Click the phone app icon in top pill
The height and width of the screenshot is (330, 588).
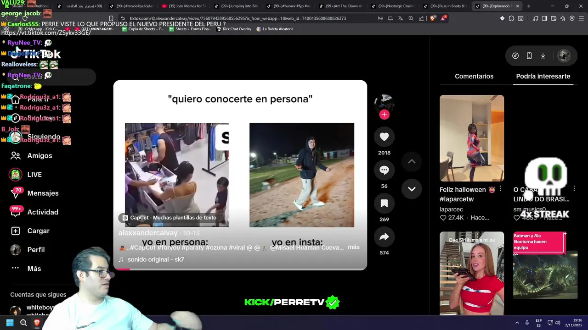[x=529, y=56]
